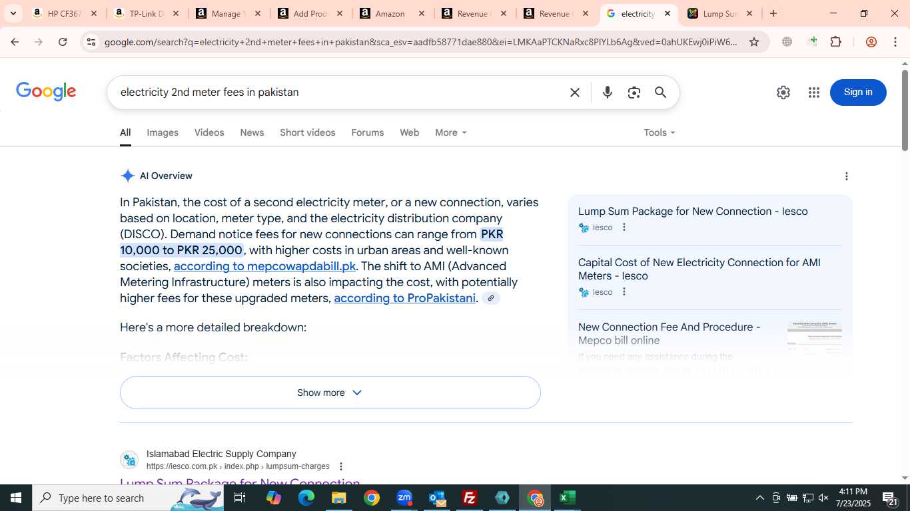Toggle the taskbar volume mute icon

823,498
